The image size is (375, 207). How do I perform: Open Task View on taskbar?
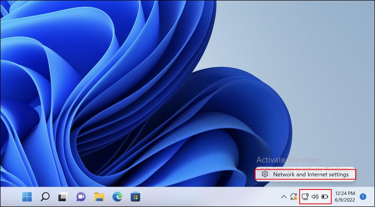(x=63, y=197)
